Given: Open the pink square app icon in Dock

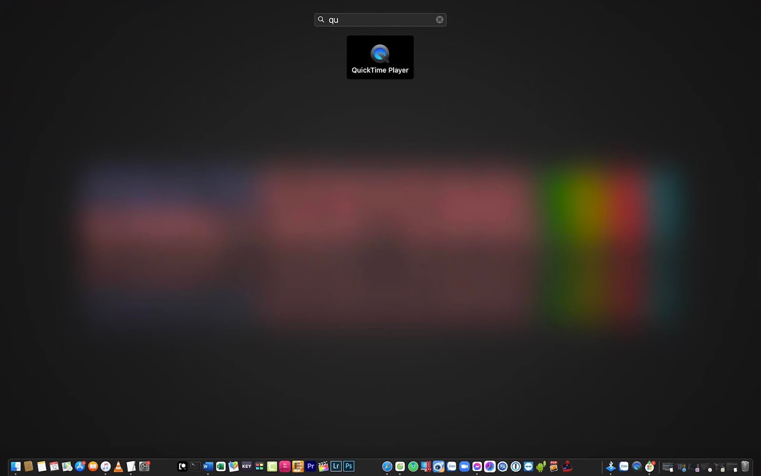Looking at the screenshot, I should pos(285,466).
